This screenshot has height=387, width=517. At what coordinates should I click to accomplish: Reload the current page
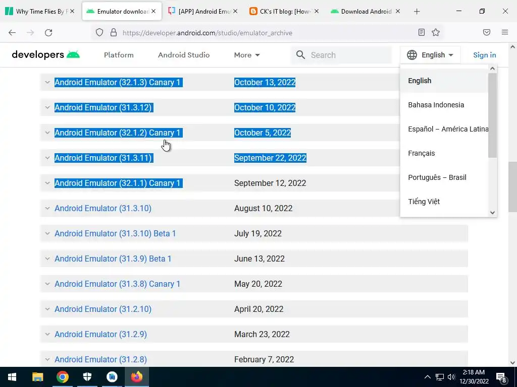pos(48,33)
